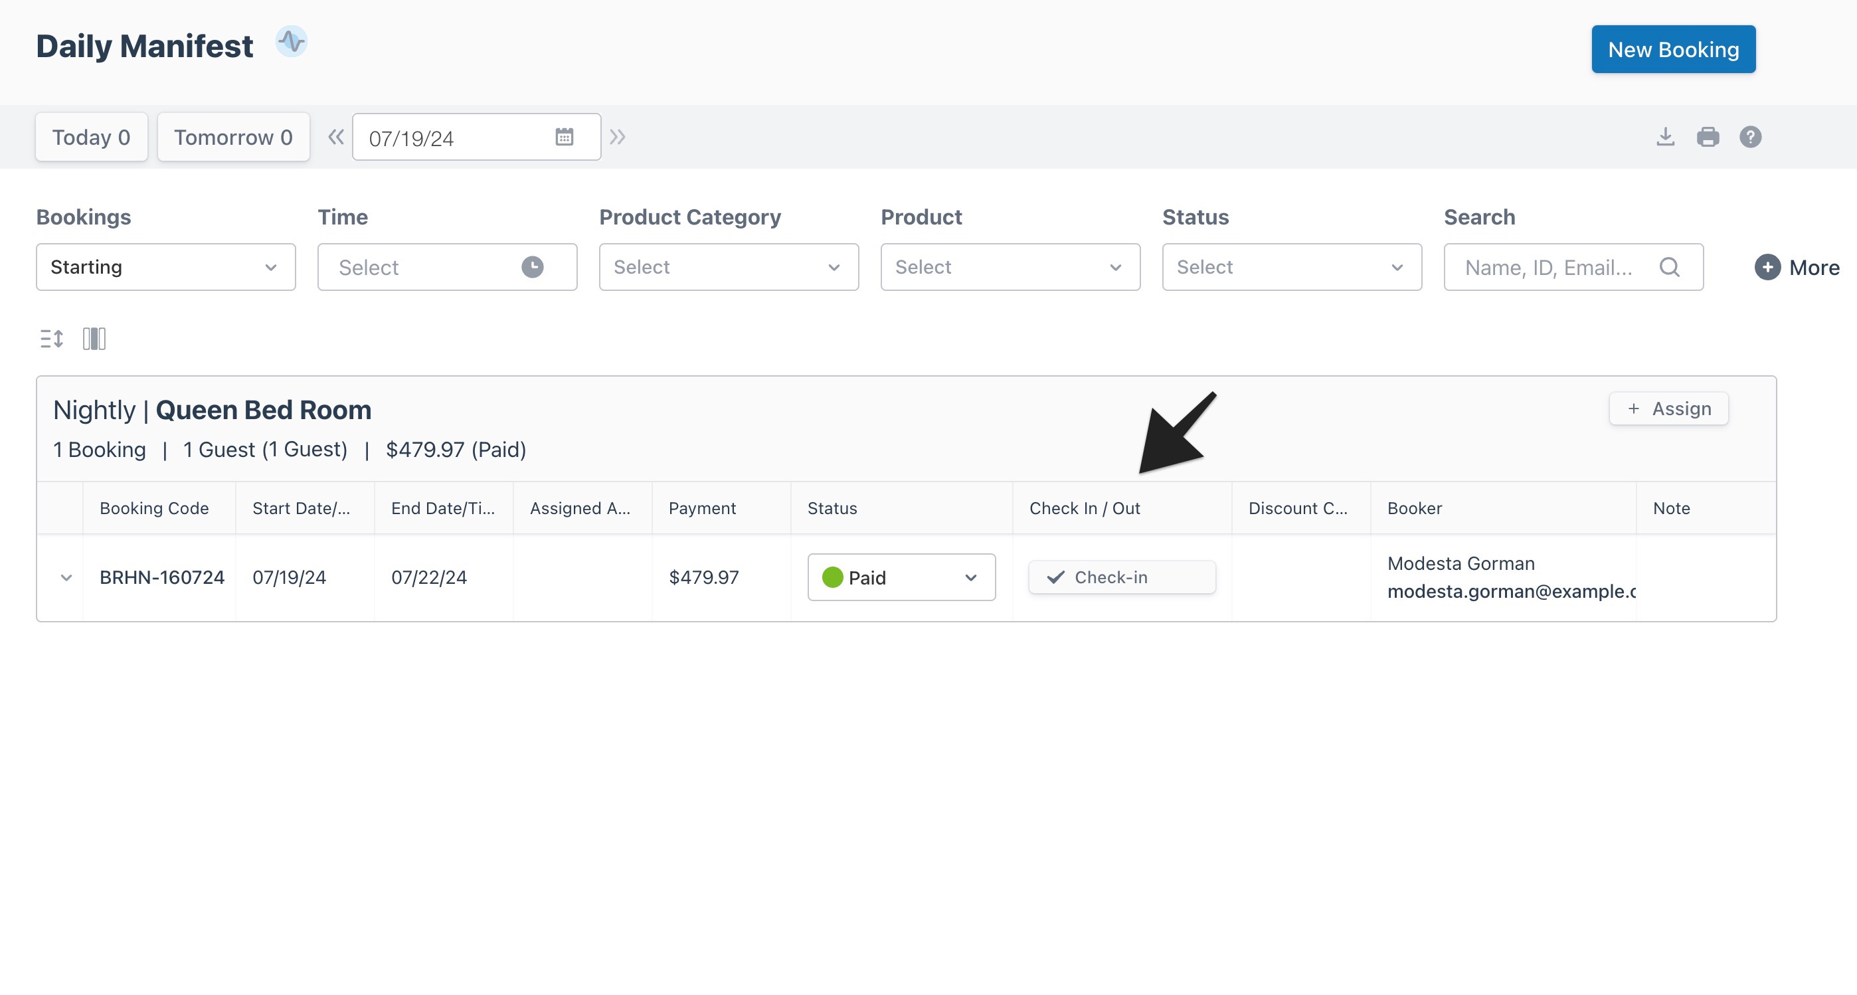Click the 1 Booking summary text
The width and height of the screenshot is (1857, 995).
[100, 449]
